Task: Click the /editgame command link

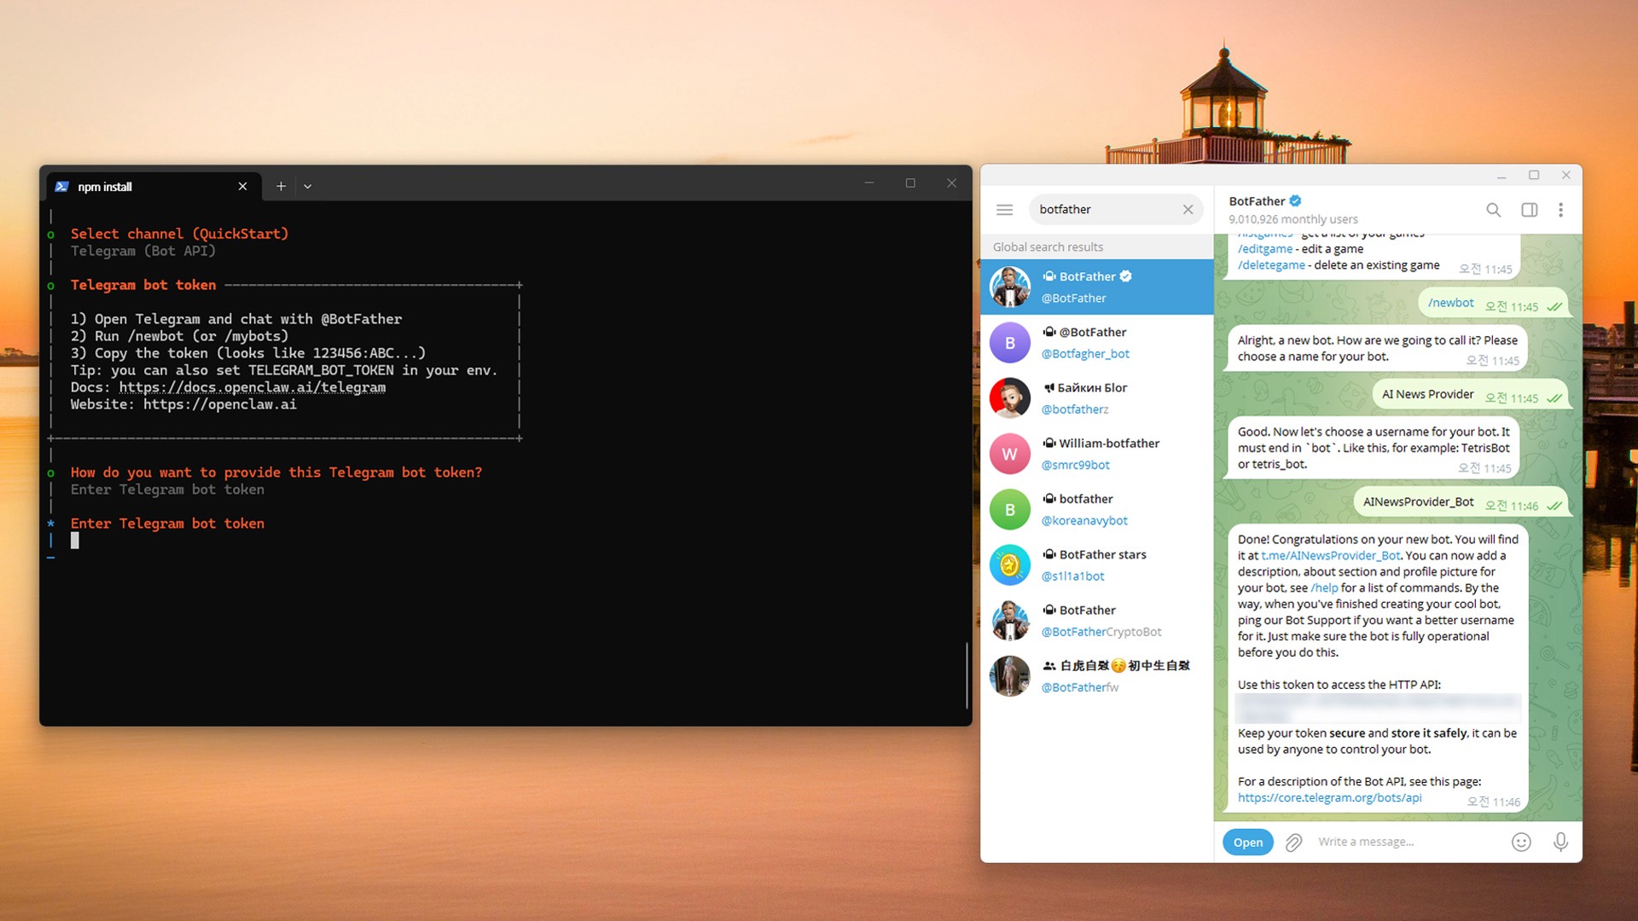Action: 1265,249
